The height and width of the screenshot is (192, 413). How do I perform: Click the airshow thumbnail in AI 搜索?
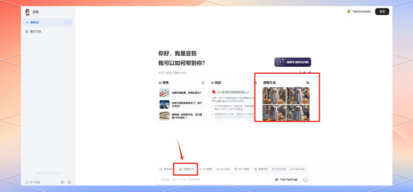click(164, 93)
